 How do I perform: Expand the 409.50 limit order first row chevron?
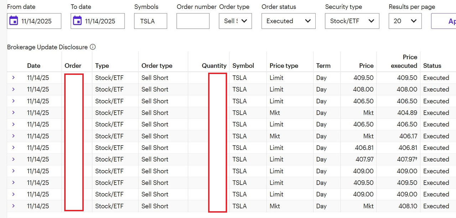coord(14,77)
